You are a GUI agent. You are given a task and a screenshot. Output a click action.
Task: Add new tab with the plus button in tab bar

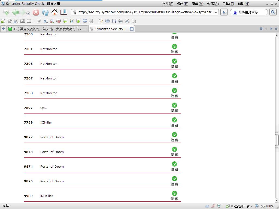pos(3,29)
